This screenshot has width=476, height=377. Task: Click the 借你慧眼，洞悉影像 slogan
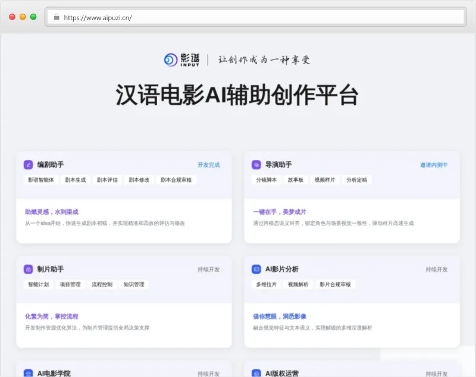coord(280,316)
